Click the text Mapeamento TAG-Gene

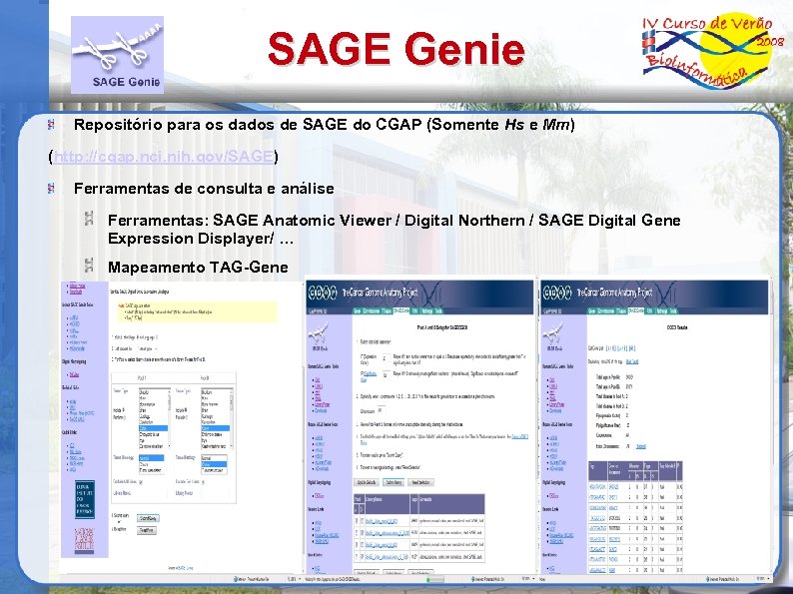pyautogui.click(x=198, y=267)
